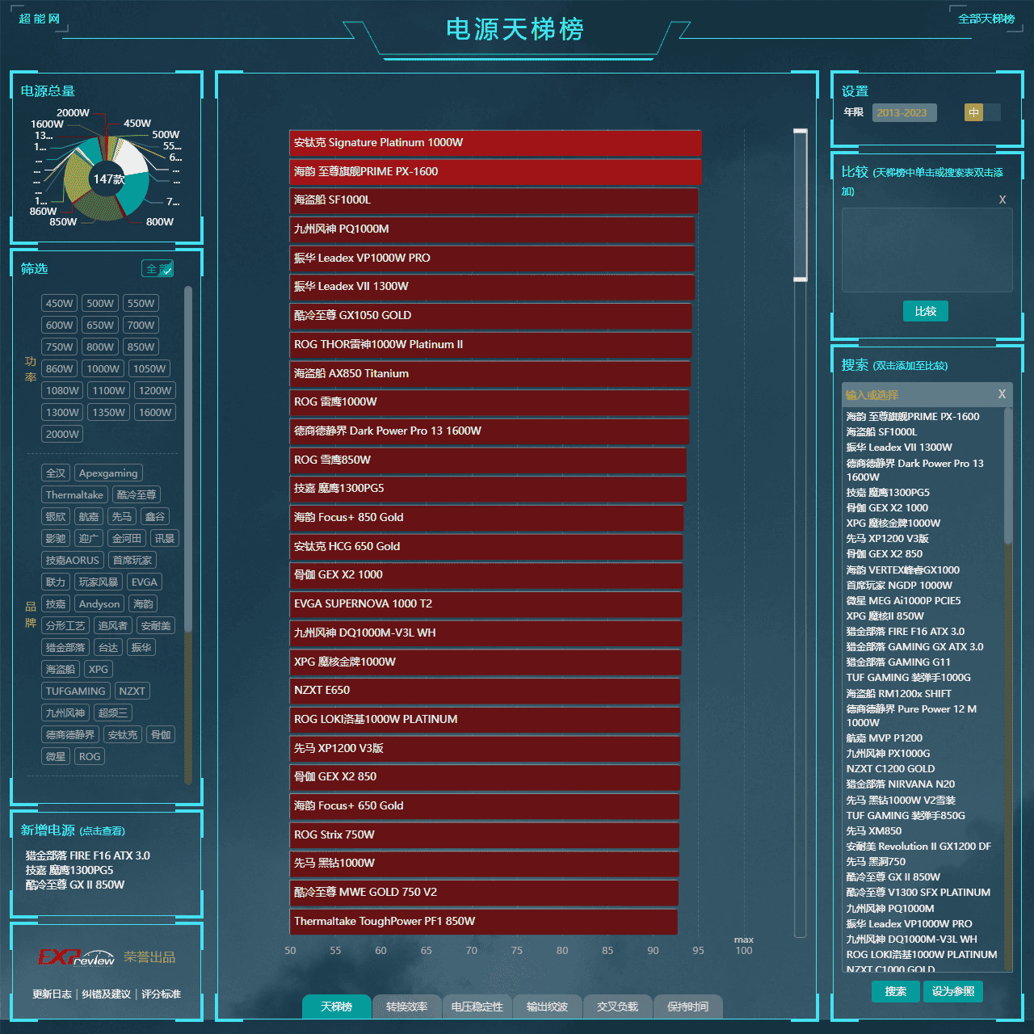
Task: Select the 海韵 至尊旗舰PRIME PX-1600 bar
Action: [x=495, y=172]
